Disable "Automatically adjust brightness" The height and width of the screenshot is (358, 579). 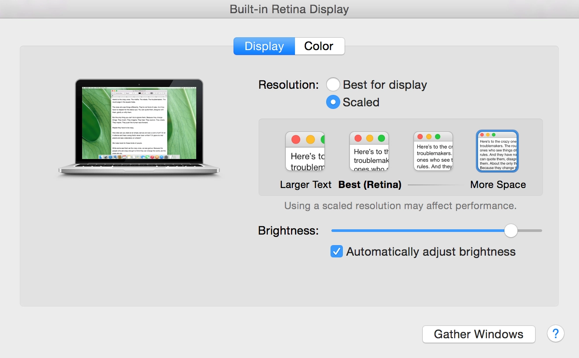pos(336,251)
